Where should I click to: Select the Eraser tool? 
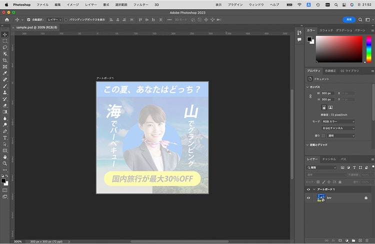pos(5,105)
